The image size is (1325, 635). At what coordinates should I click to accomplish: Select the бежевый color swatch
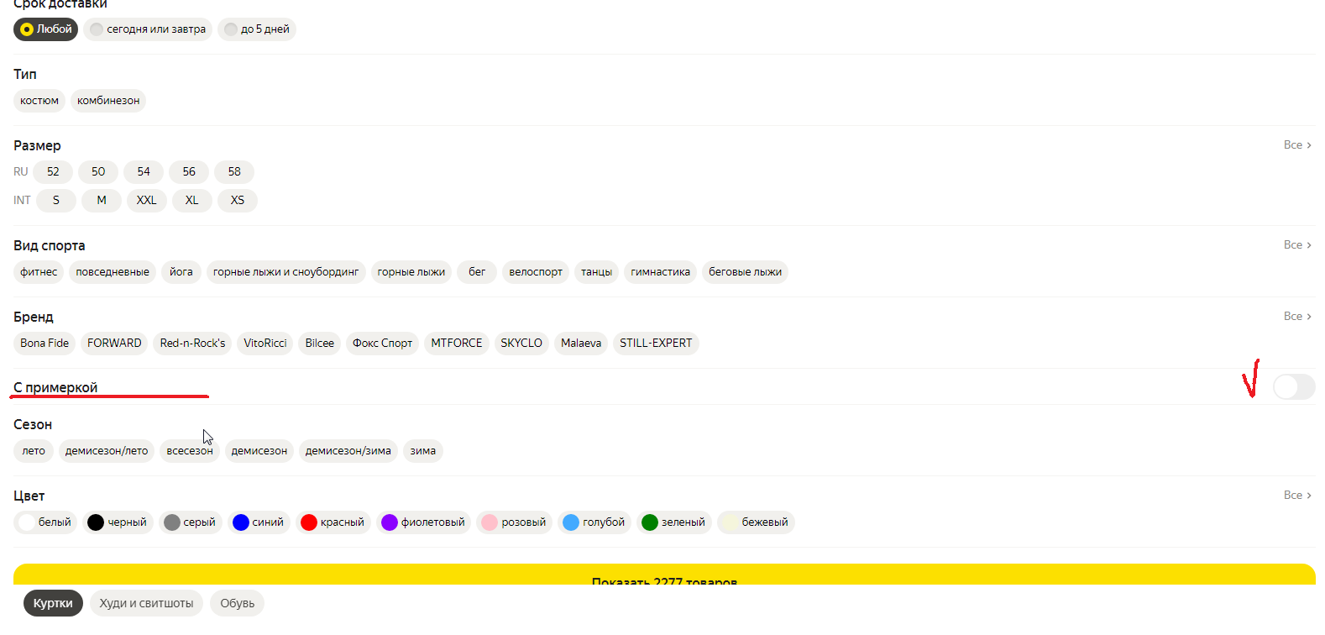(x=756, y=522)
